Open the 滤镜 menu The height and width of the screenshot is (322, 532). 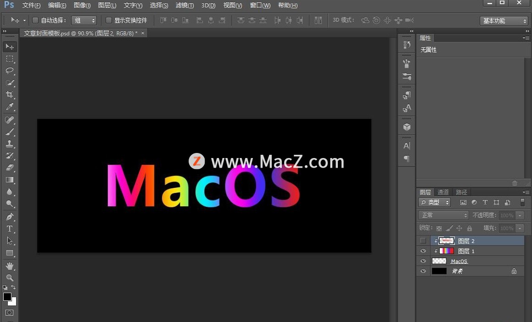click(x=185, y=6)
